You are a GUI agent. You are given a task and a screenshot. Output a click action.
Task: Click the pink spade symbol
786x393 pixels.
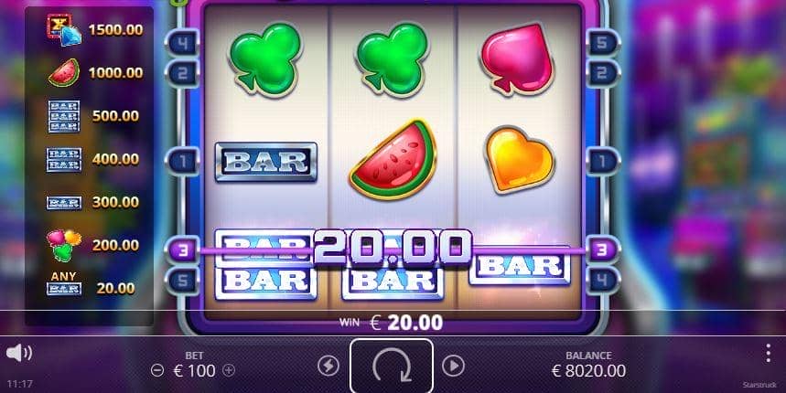pos(517,58)
